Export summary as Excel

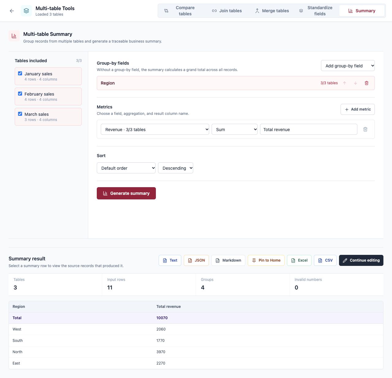coord(299,260)
